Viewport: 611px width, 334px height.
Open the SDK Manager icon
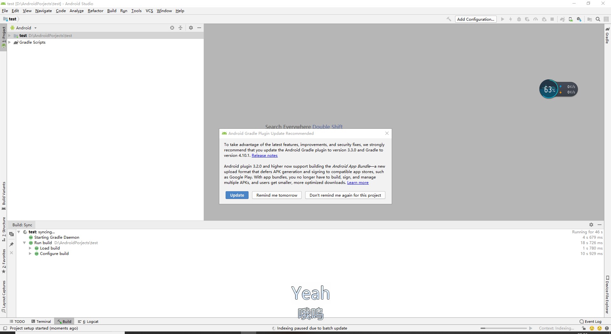click(579, 19)
